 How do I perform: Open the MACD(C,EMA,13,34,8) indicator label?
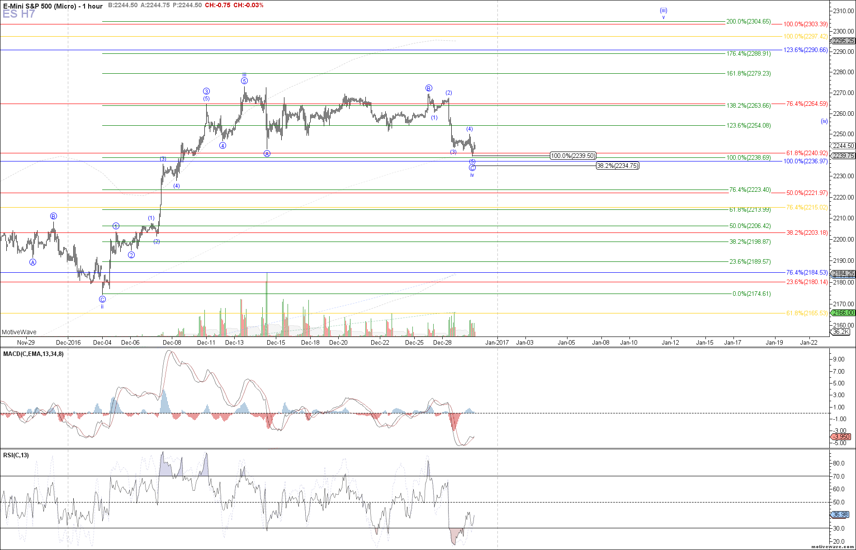[33, 354]
